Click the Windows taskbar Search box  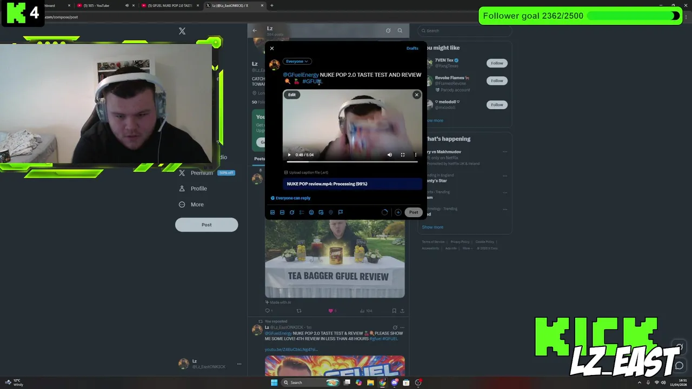[311, 383]
